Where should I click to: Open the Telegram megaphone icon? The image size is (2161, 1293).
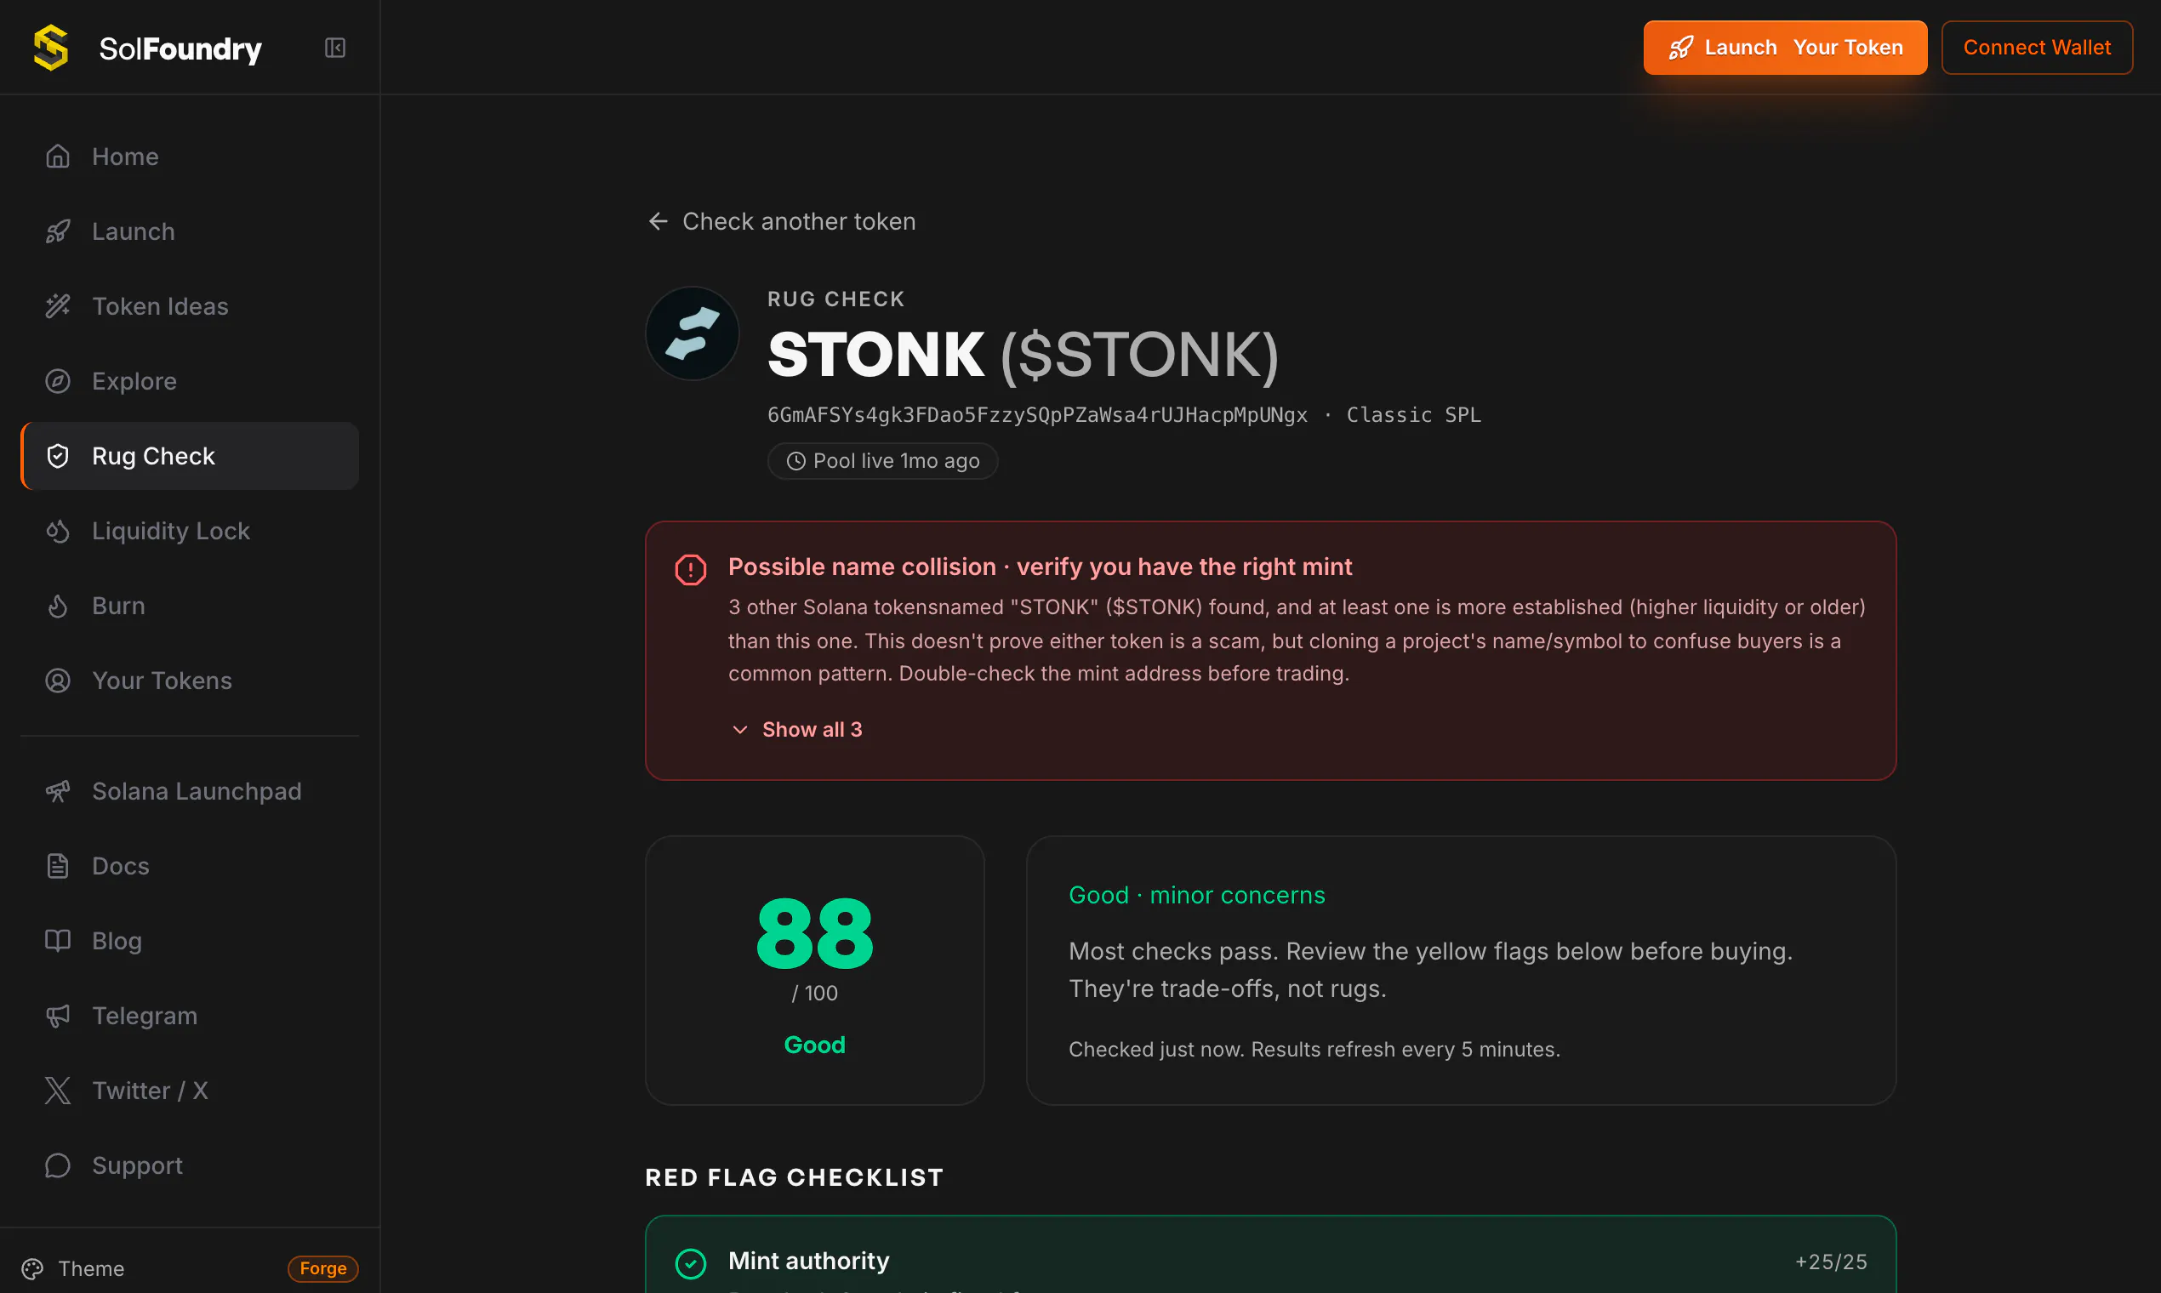58,1016
